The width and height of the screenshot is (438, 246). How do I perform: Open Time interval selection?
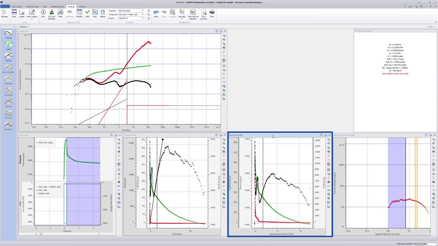193,15
